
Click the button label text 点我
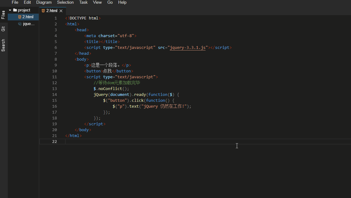tap(107, 71)
